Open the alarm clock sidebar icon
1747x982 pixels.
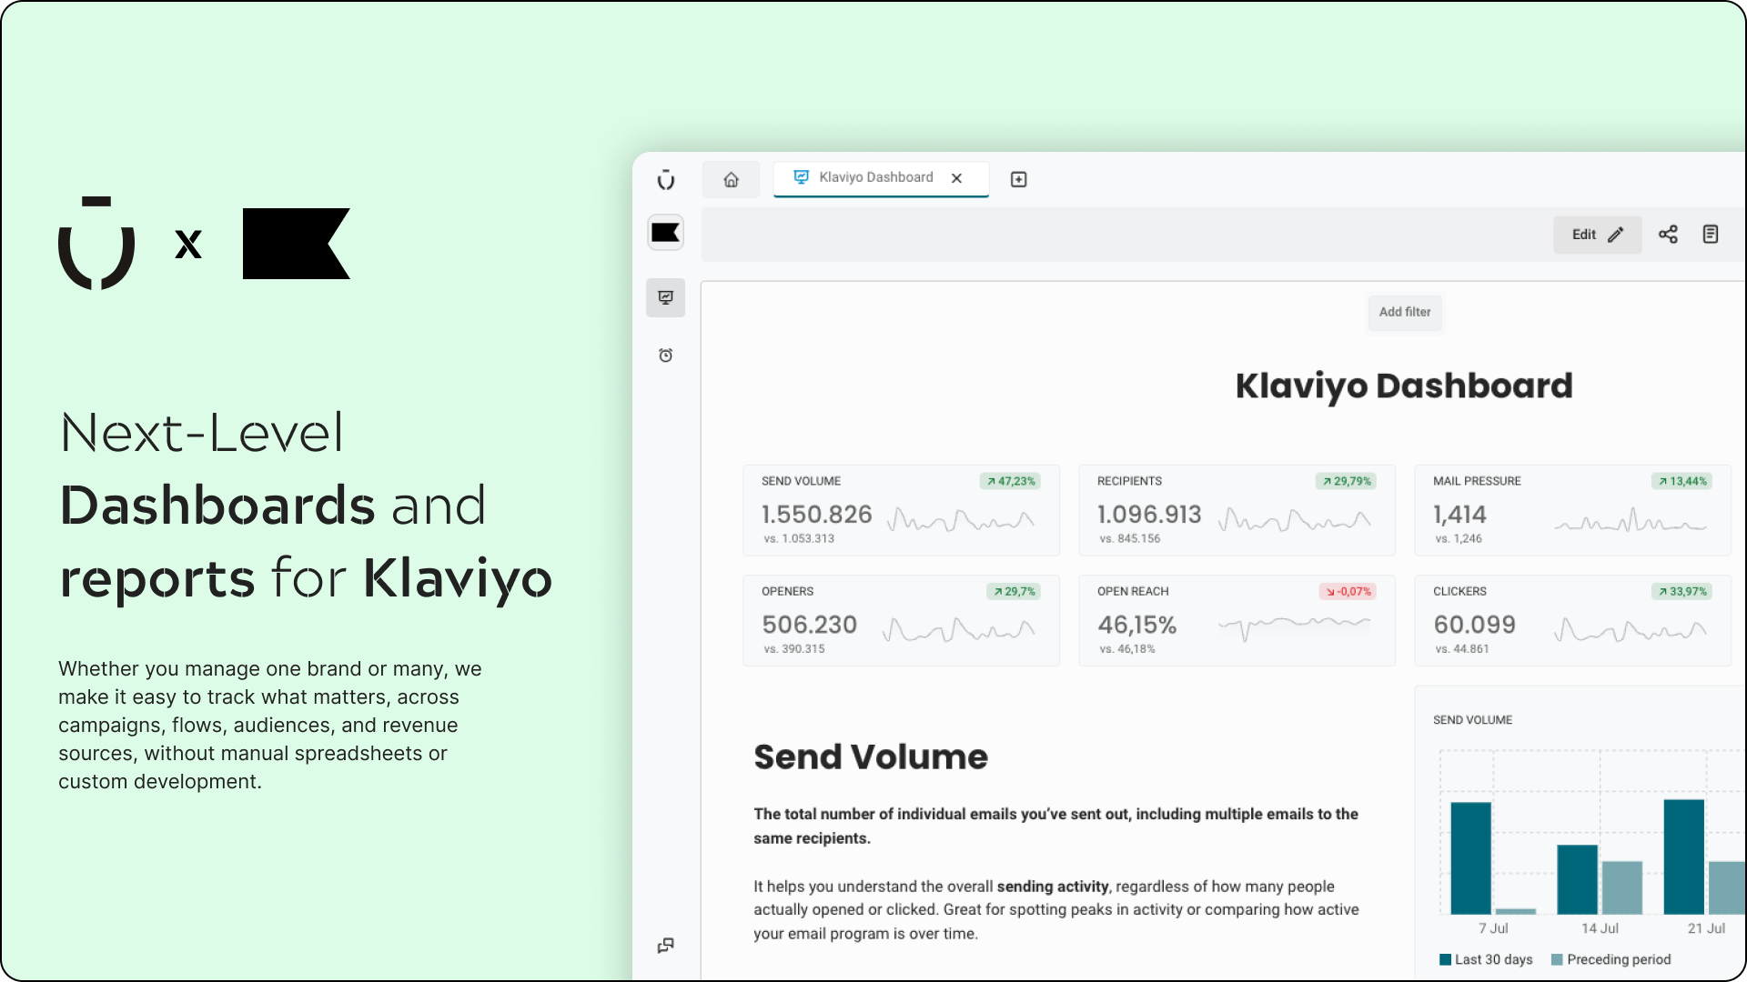665,356
